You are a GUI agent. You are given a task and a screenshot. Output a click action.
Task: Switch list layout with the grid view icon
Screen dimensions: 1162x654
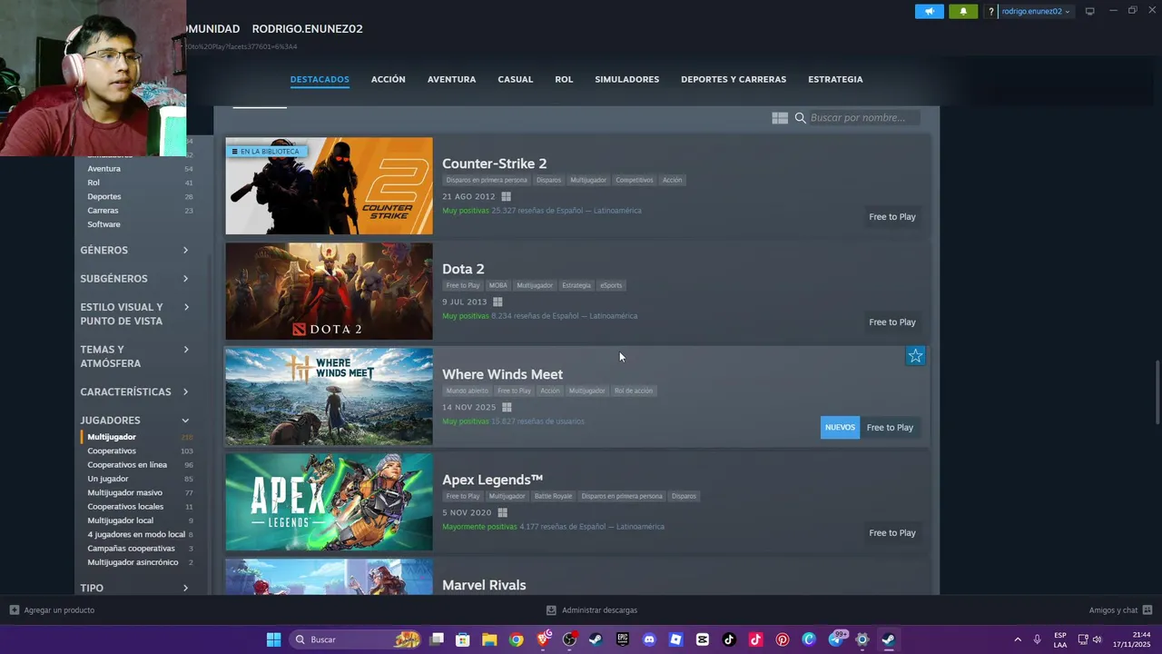click(780, 118)
